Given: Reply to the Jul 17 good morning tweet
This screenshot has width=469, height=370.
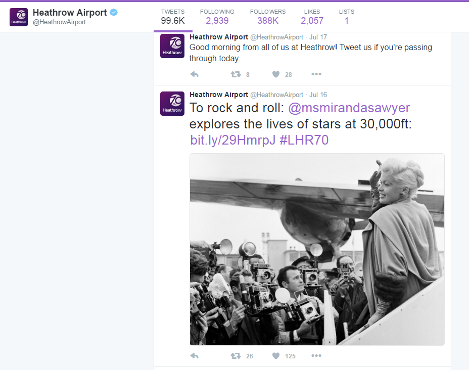Looking at the screenshot, I should tap(195, 74).
